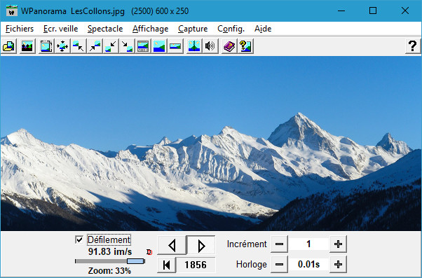Uncheck the Défilement checkbox
The image size is (422, 278).
pyautogui.click(x=79, y=239)
